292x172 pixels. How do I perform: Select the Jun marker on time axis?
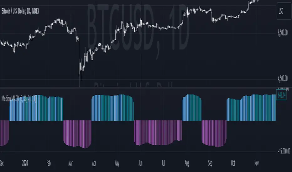[x=140, y=163]
